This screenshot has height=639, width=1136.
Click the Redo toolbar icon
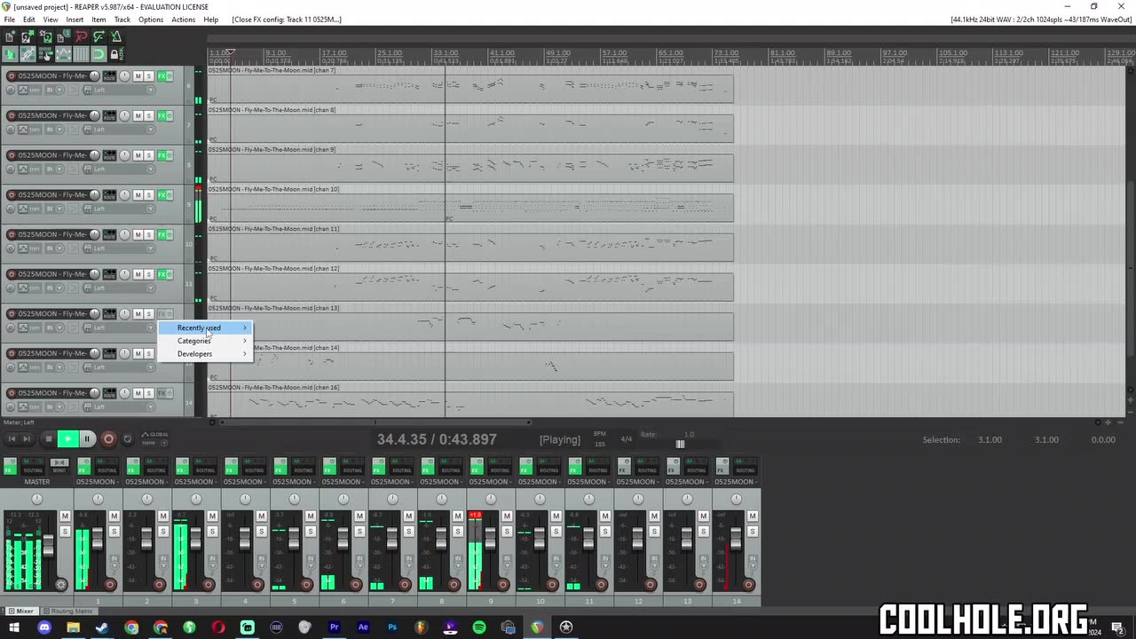coord(99,36)
